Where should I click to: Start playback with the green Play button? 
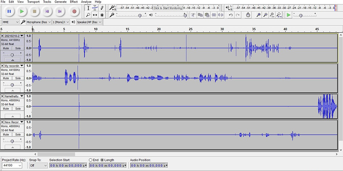22,11
